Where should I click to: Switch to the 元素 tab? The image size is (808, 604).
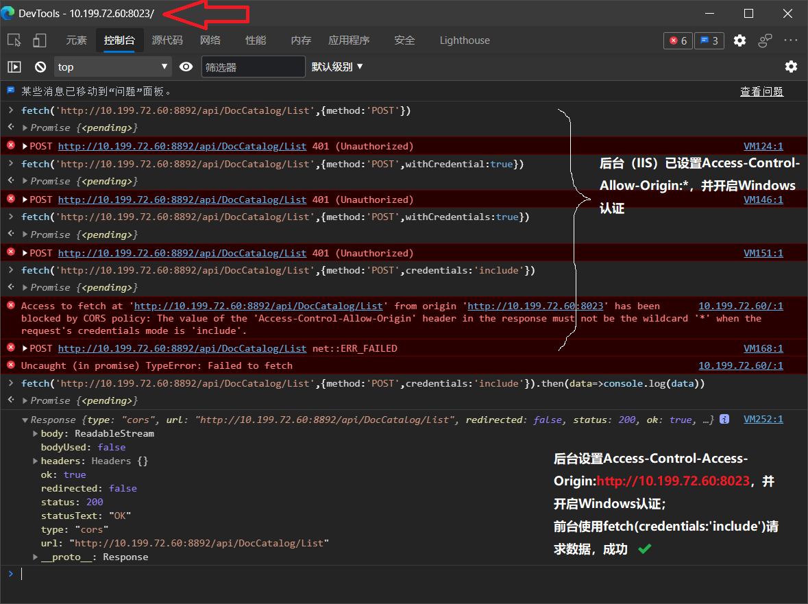[76, 40]
